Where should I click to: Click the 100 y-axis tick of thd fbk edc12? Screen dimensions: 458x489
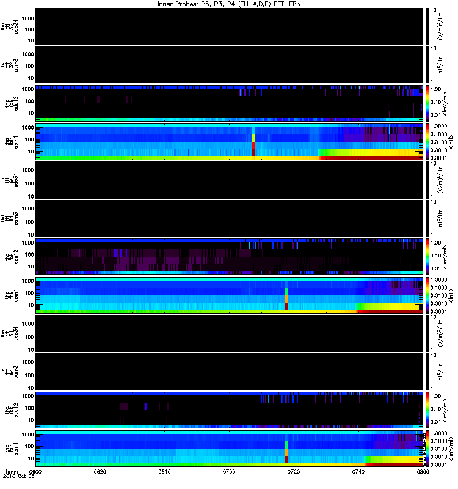(x=29, y=255)
